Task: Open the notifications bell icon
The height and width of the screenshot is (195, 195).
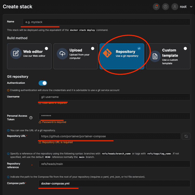Action: (156, 7)
